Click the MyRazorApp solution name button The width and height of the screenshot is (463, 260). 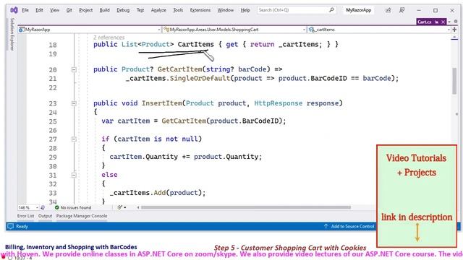[x=359, y=10]
